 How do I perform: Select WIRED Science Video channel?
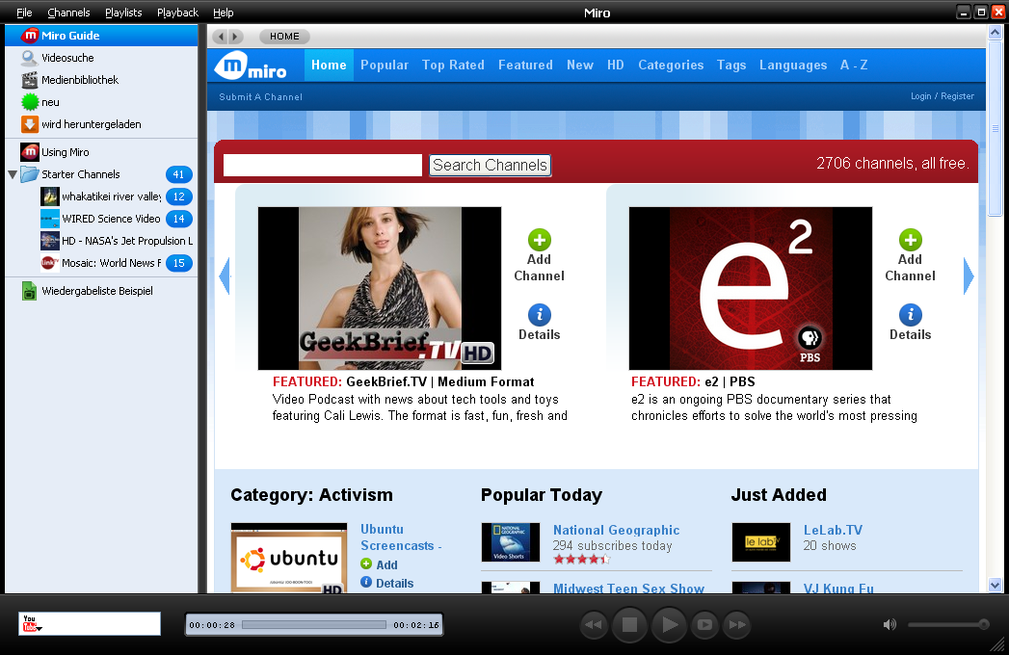111,219
